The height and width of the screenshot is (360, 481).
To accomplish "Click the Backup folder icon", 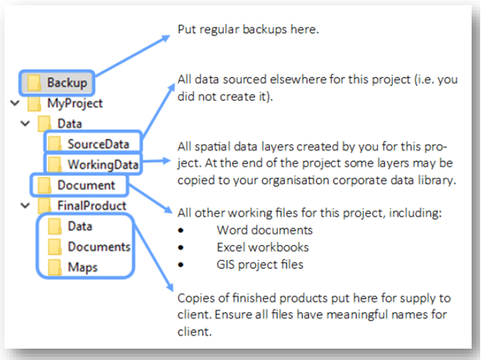I will pos(35,82).
